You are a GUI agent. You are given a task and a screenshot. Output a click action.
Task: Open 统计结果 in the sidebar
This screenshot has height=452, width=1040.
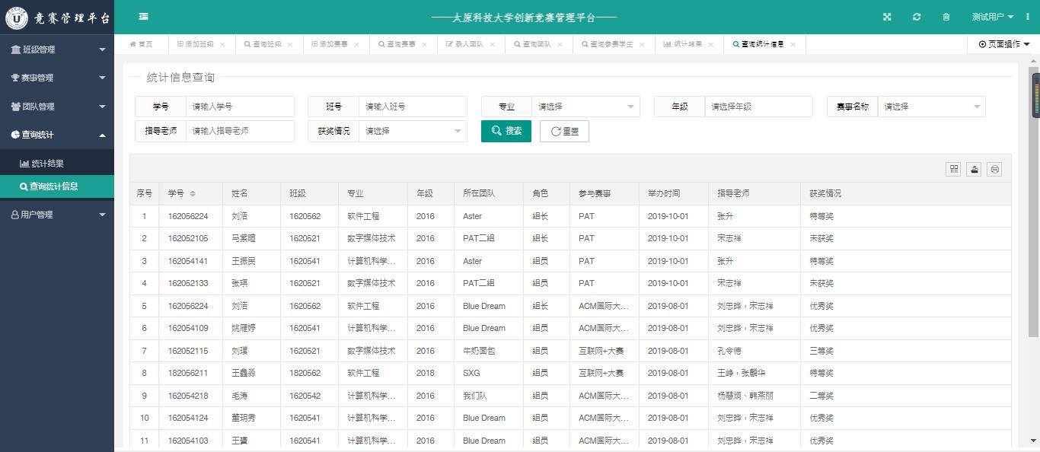[x=47, y=164]
